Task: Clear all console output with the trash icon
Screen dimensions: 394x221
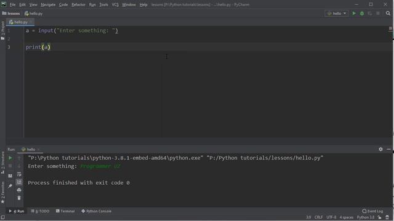Action: tap(19, 198)
